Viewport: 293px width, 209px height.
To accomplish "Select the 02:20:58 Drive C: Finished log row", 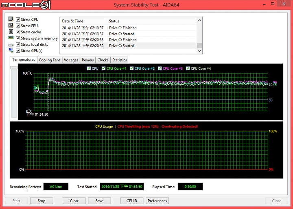I will [129, 40].
